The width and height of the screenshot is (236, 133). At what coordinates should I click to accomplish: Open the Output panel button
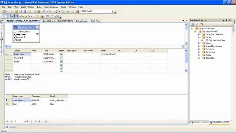[10, 127]
